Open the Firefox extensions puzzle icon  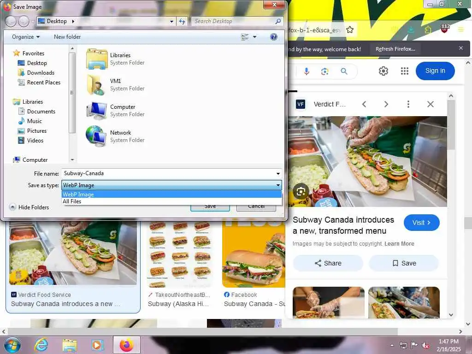pyautogui.click(x=427, y=29)
